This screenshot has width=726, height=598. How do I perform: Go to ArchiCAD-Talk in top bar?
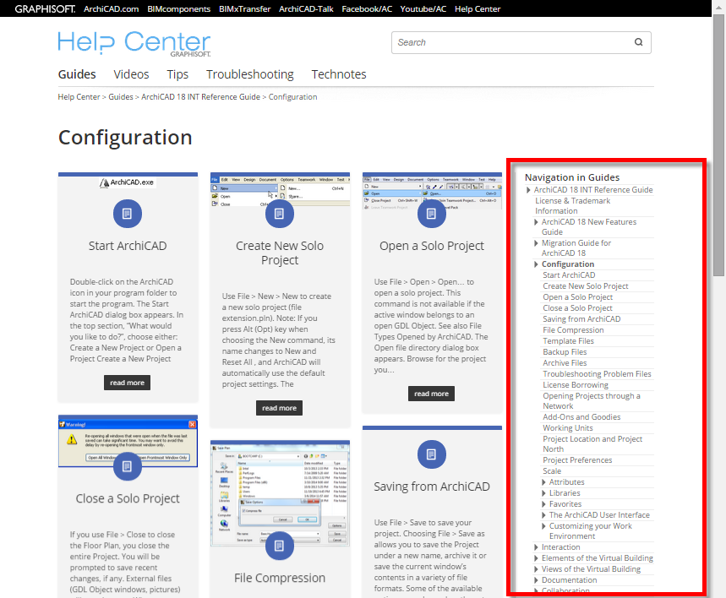[306, 8]
